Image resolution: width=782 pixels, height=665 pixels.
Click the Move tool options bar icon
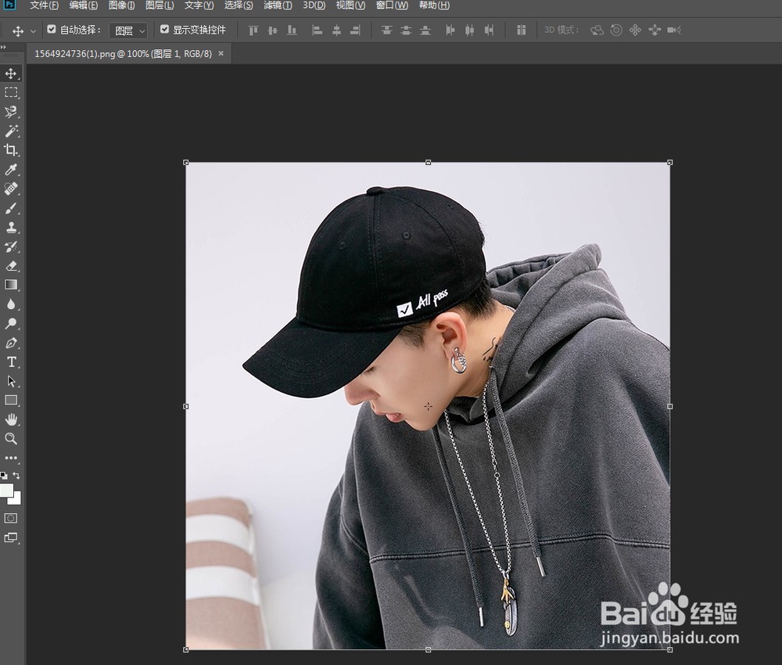18,31
